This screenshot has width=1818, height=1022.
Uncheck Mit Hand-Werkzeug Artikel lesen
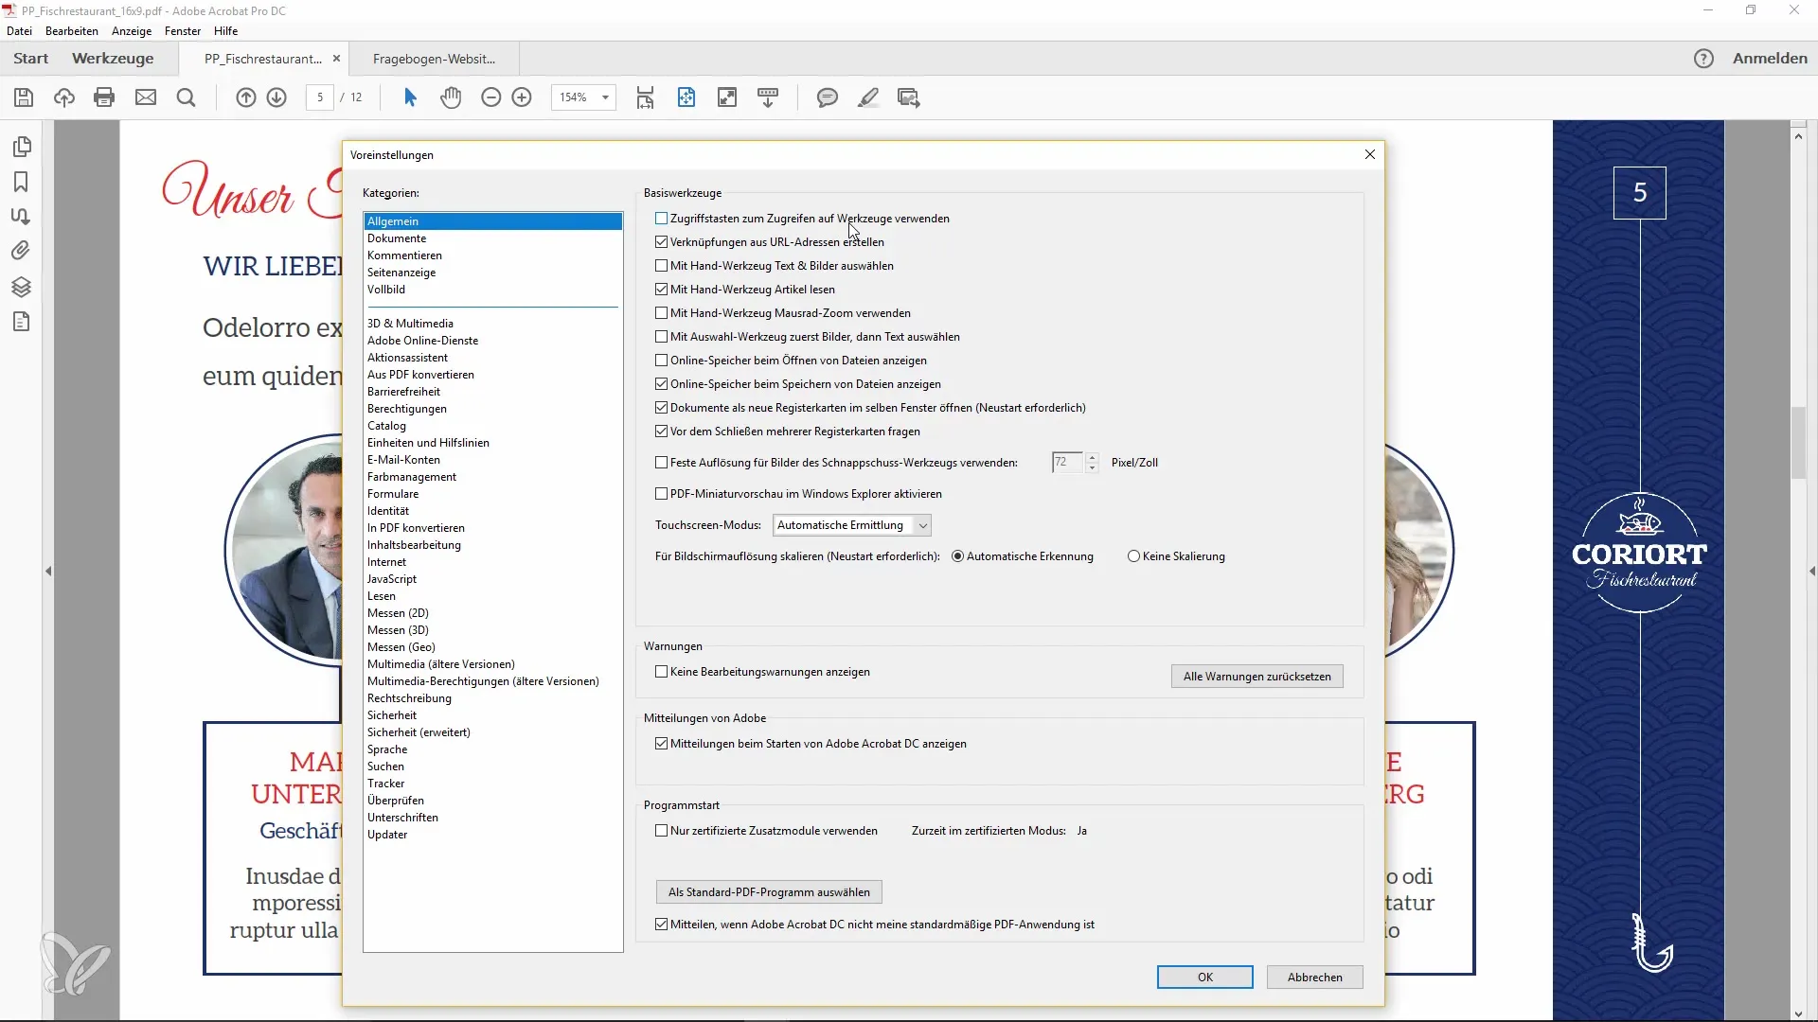click(x=661, y=290)
